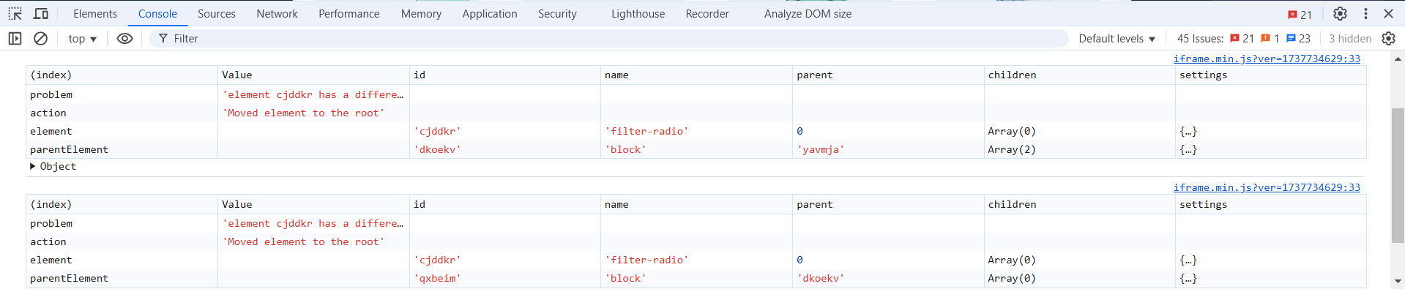Expand the Object disclosure triangle
The height and width of the screenshot is (289, 1405).
click(33, 166)
